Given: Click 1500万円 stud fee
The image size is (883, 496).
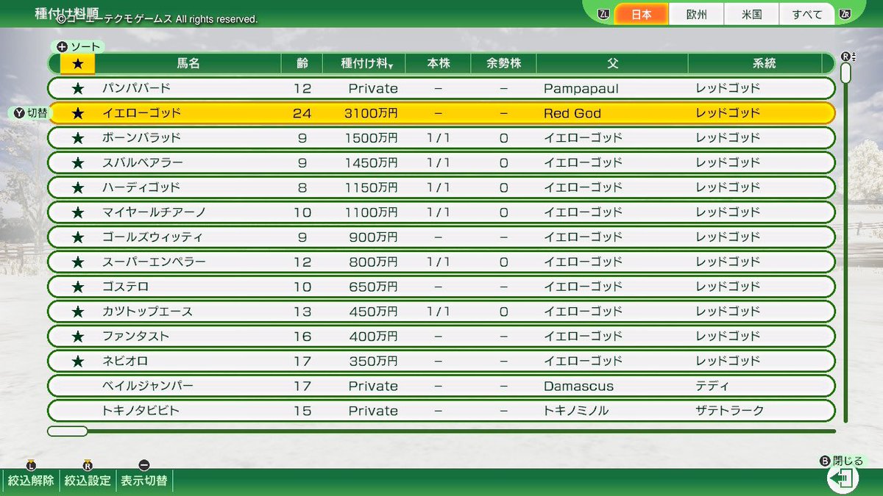Looking at the screenshot, I should (371, 138).
